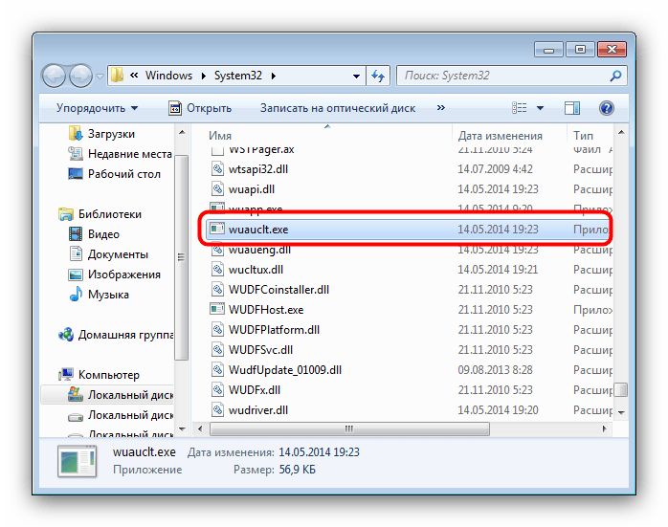Click the Открыть toolbar button

[x=200, y=108]
